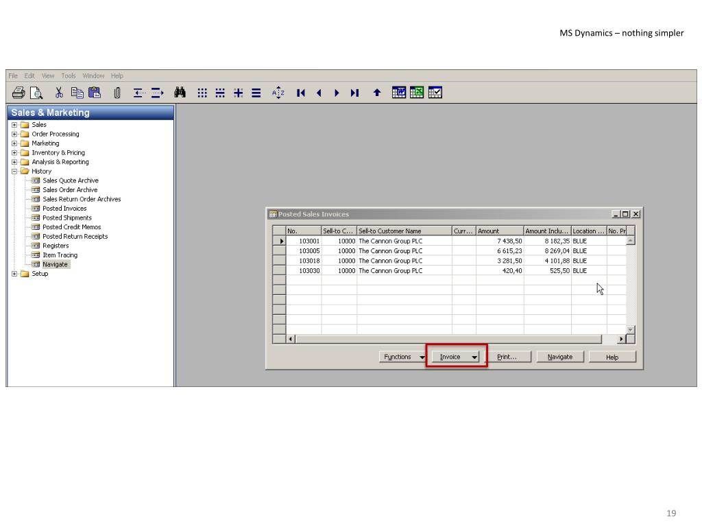Open the Tools menu
Viewport: 702px width, 527px height.
tap(69, 75)
